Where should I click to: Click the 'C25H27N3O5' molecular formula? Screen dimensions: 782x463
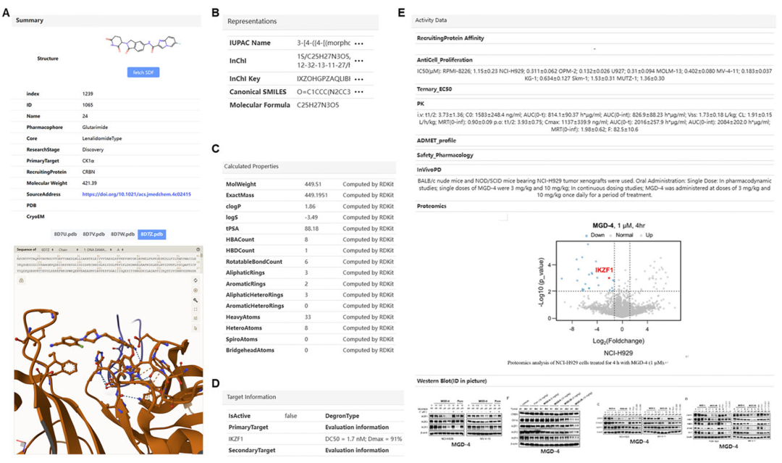tap(318, 105)
